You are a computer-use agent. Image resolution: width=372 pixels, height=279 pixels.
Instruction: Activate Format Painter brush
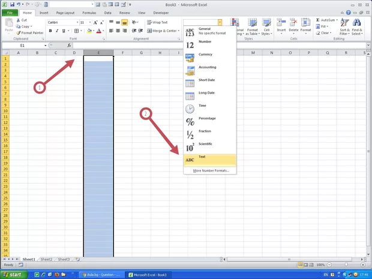[30, 33]
